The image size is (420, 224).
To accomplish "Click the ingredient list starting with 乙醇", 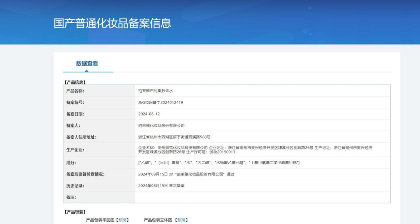I will [219, 162].
